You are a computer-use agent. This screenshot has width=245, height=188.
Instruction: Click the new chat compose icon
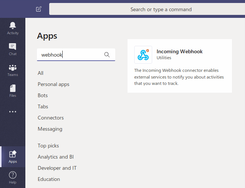tap(39, 9)
